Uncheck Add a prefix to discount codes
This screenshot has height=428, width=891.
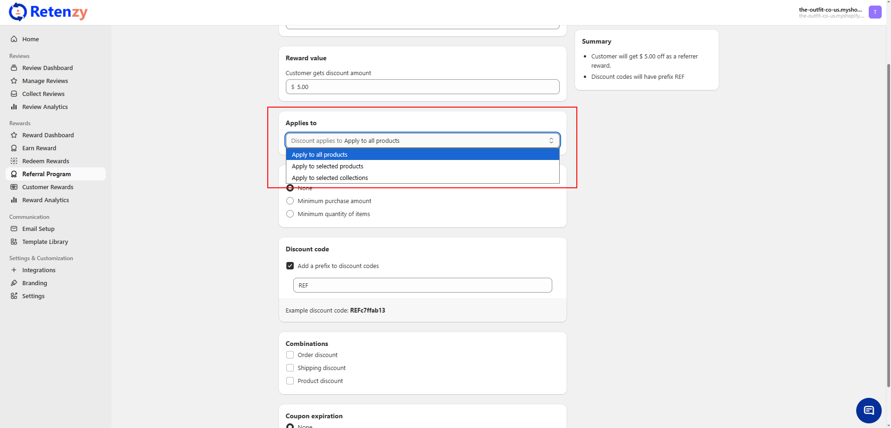coord(290,266)
